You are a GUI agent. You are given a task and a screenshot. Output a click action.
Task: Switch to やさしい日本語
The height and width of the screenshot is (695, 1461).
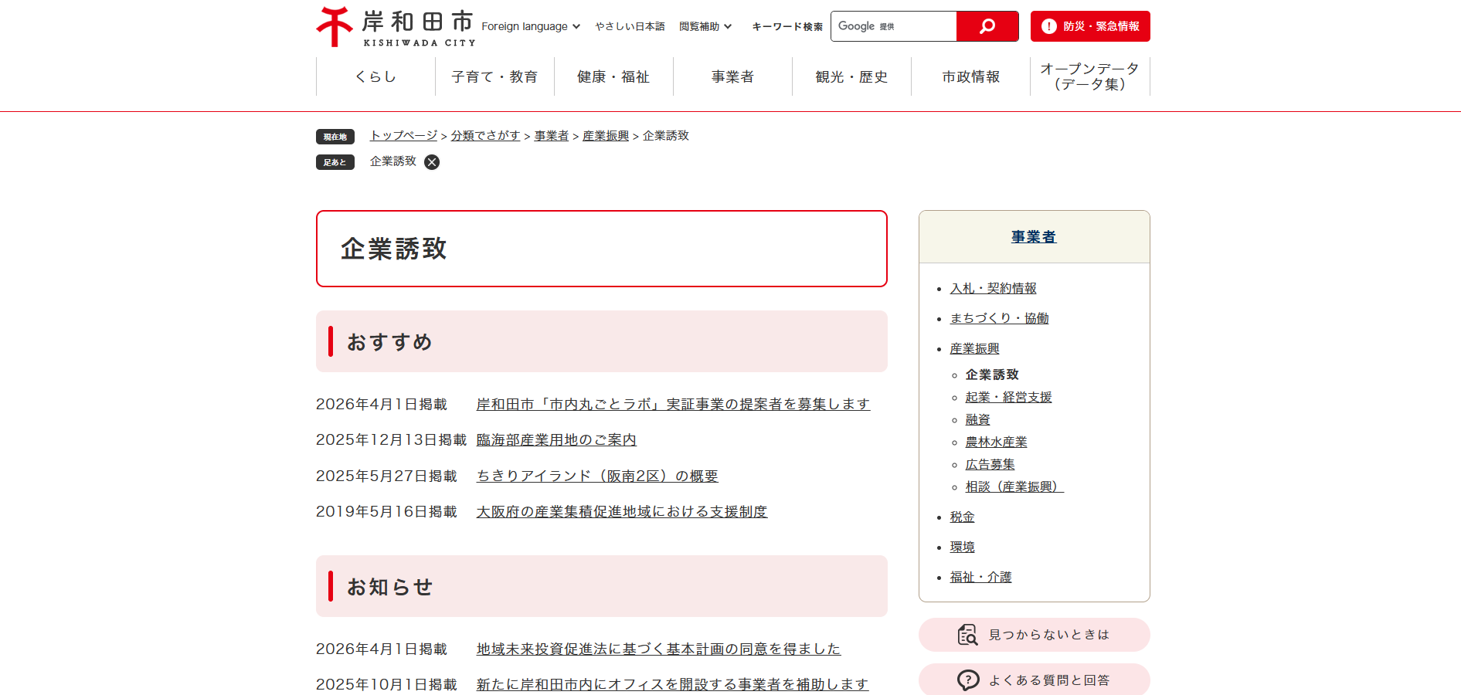(x=630, y=26)
